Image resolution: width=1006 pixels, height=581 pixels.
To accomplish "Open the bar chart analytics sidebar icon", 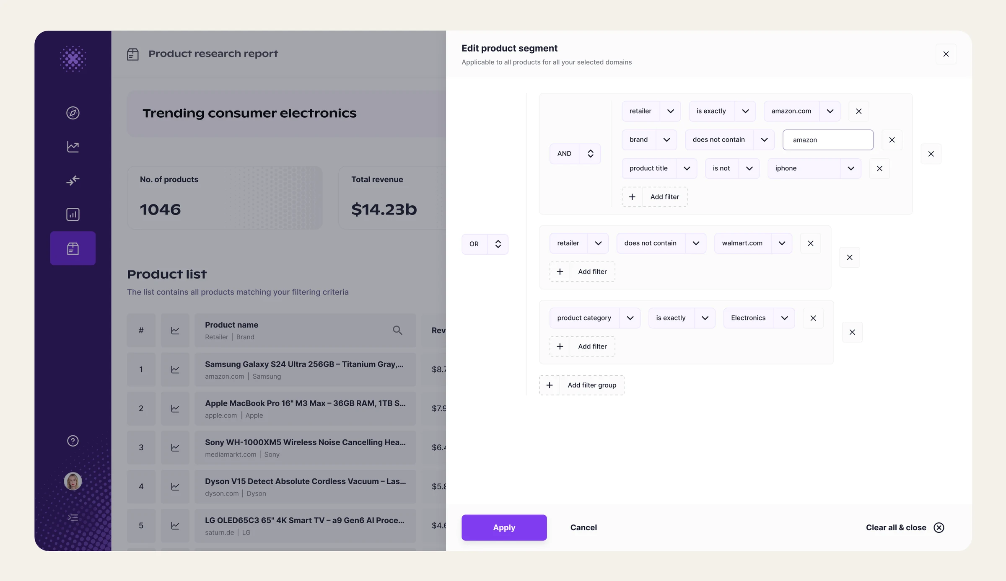I will [x=73, y=214].
